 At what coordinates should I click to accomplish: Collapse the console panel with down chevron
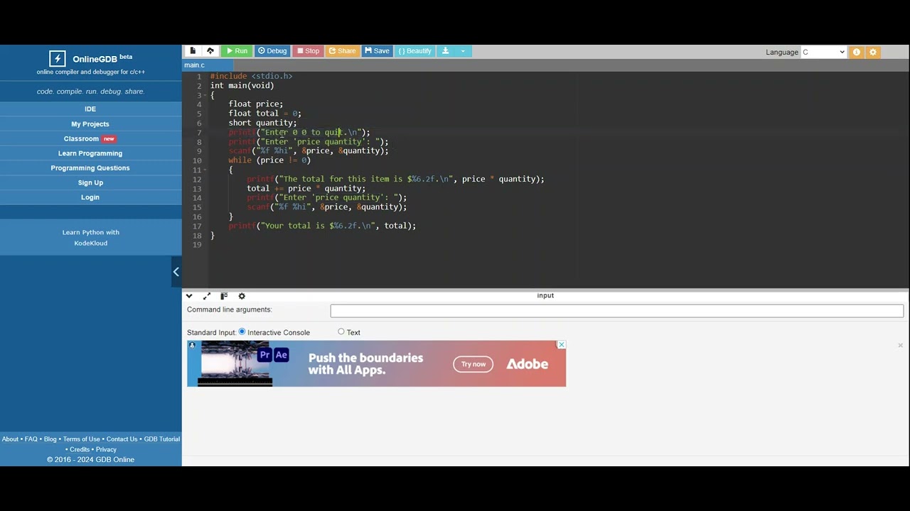[189, 296]
